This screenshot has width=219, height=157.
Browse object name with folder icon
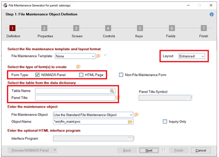pyautogui.click(x=130, y=122)
